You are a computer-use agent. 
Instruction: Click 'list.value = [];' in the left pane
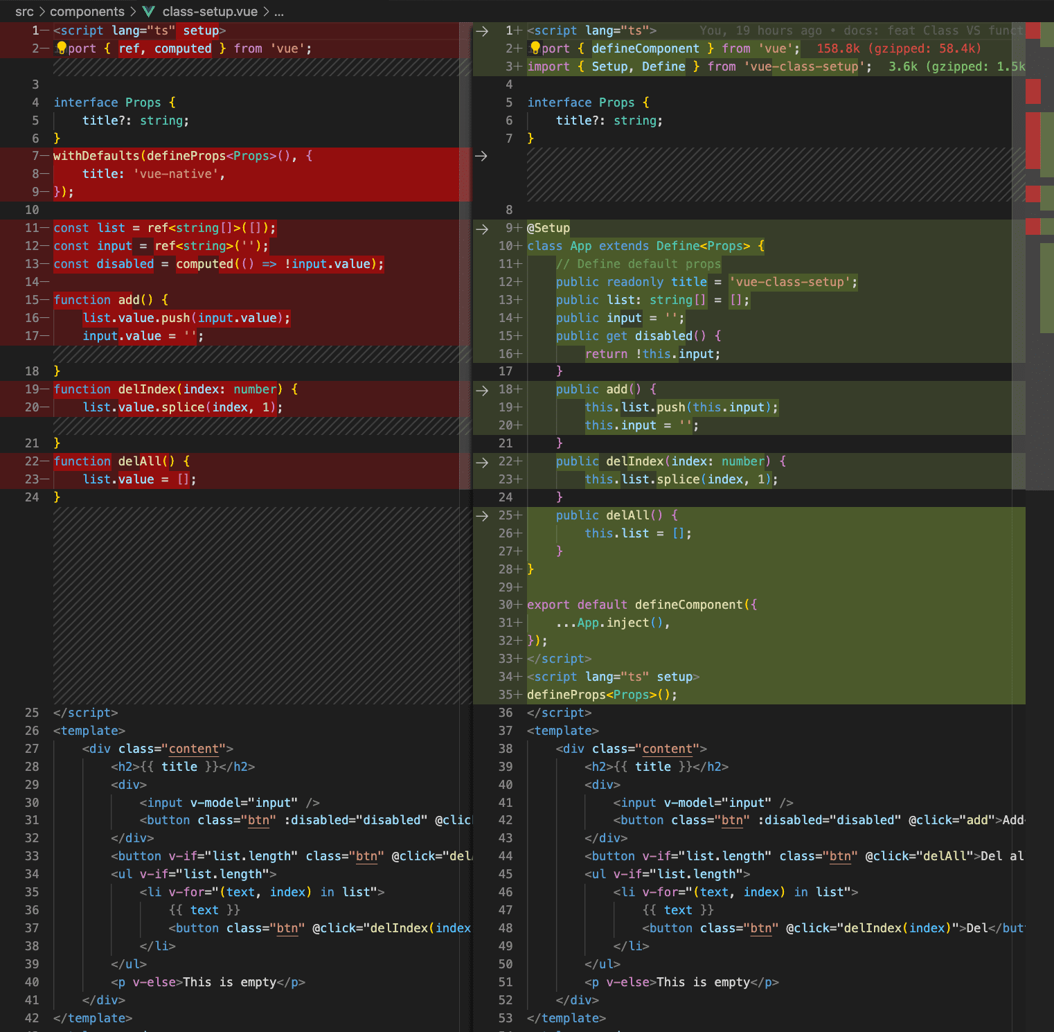(139, 479)
